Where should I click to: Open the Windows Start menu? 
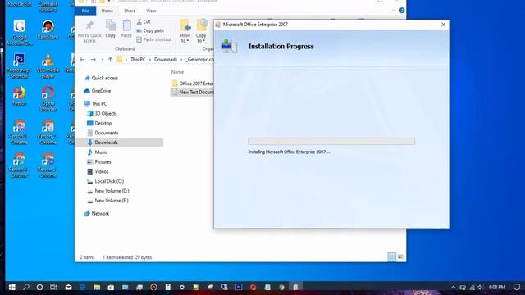11,287
